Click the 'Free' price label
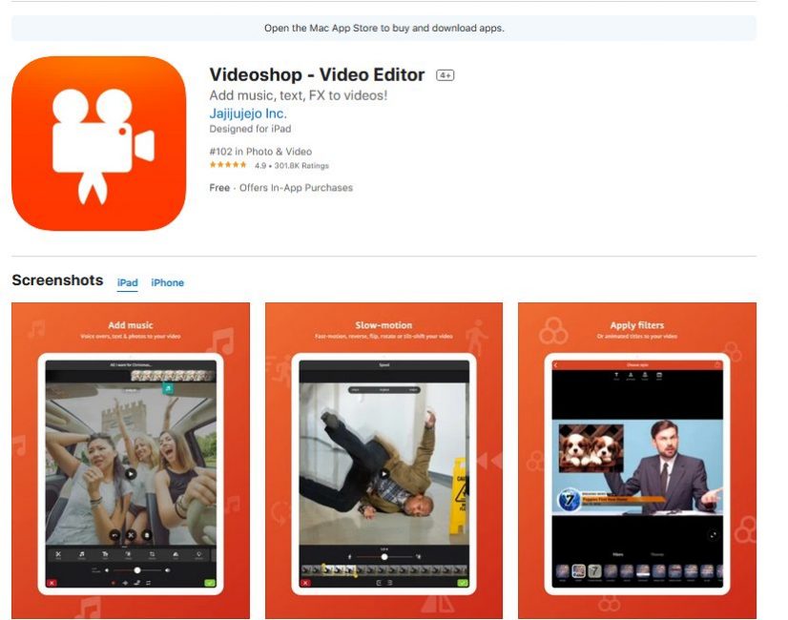Screen dimensions: 788x620 click(219, 187)
